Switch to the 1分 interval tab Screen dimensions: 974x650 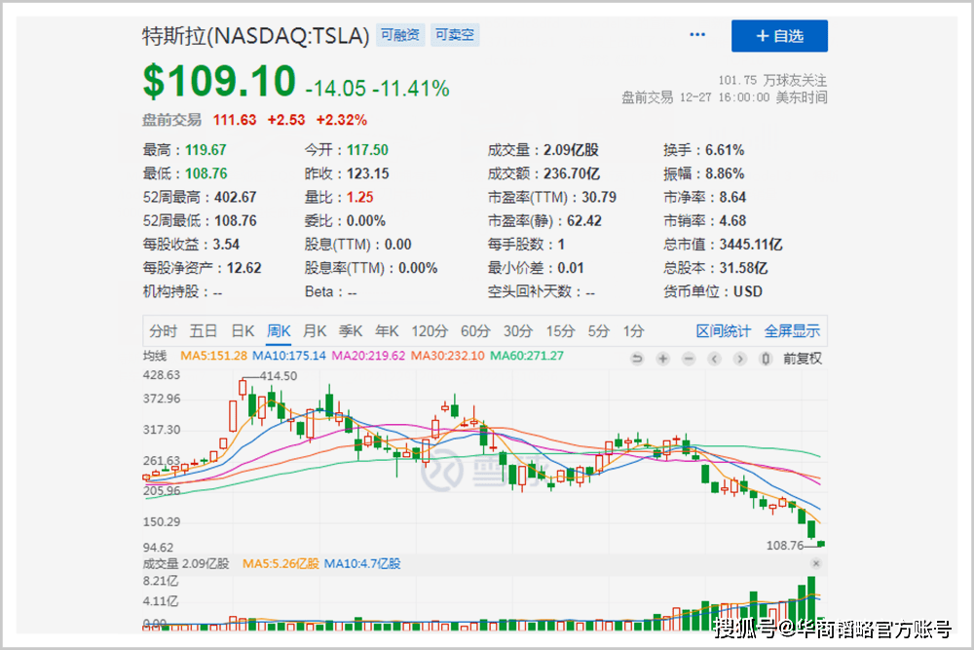point(634,331)
